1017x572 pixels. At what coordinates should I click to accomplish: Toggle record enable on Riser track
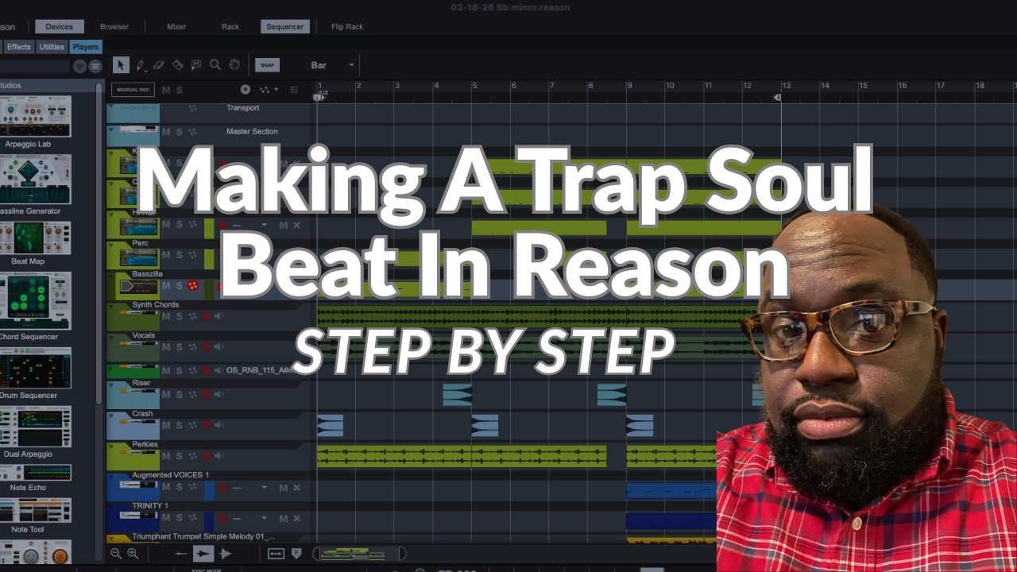(206, 394)
